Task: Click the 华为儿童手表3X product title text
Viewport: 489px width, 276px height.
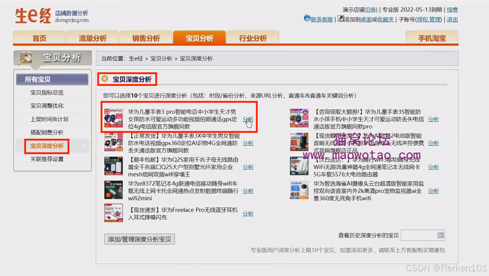Action: [x=184, y=143]
